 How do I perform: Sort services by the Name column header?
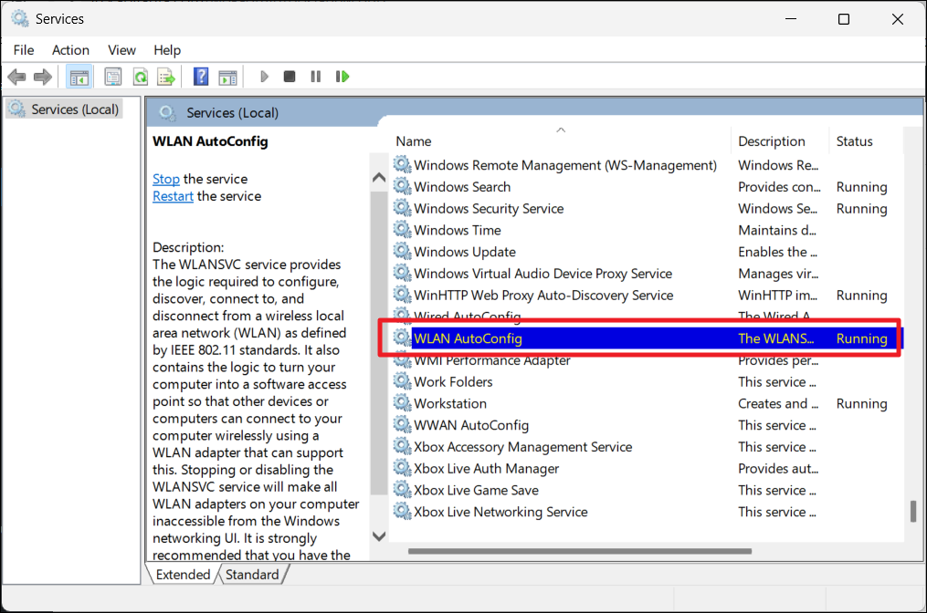pos(414,141)
